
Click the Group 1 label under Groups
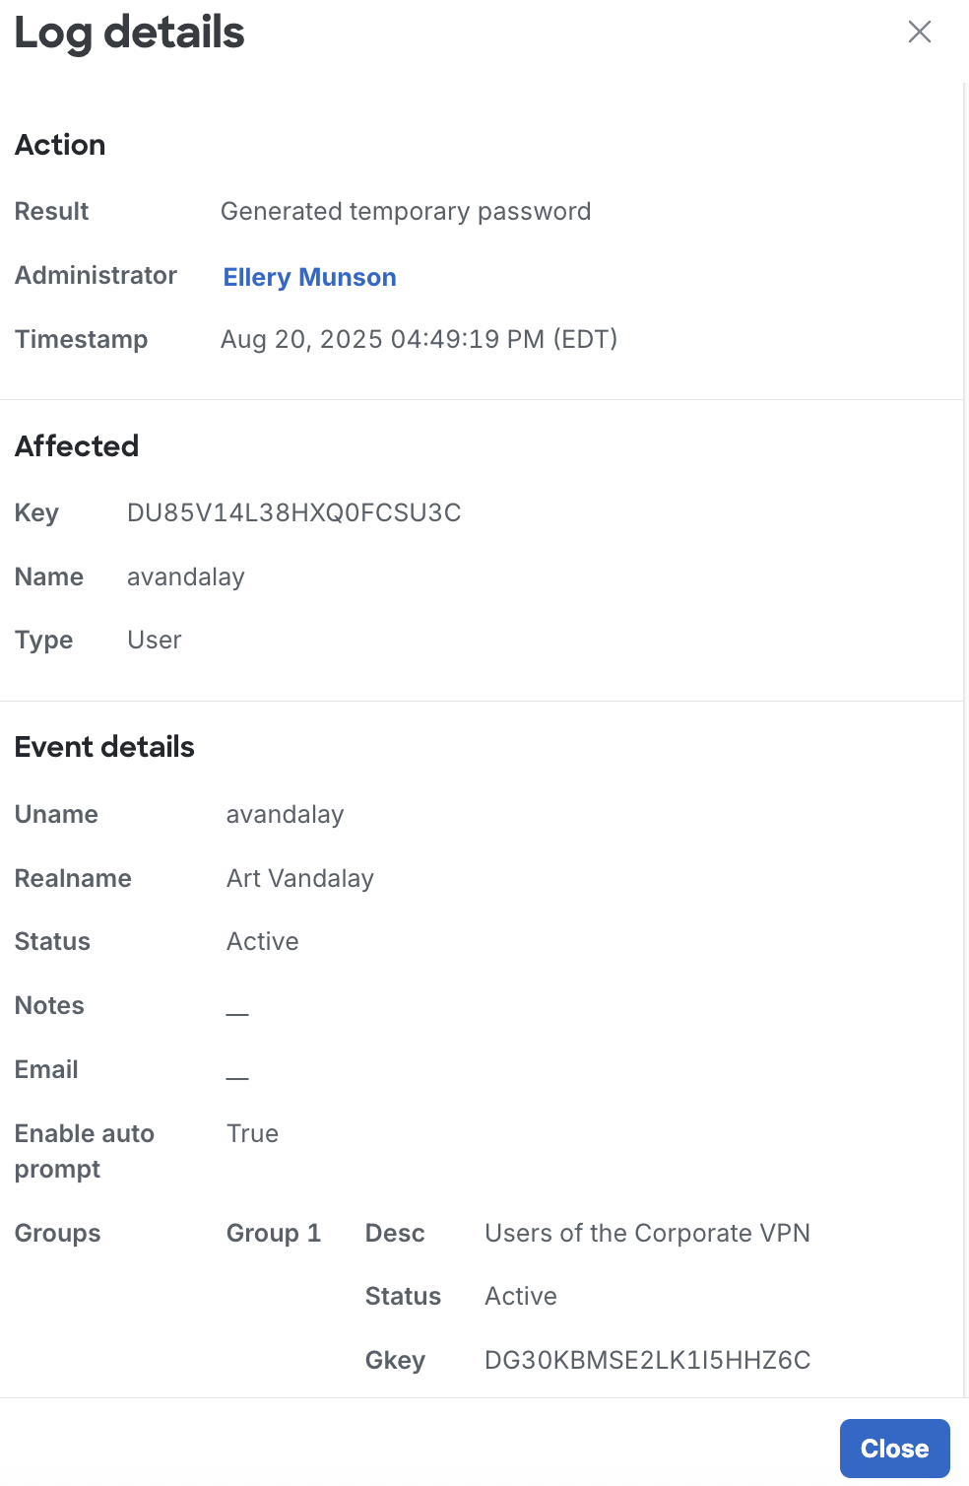pyautogui.click(x=274, y=1233)
